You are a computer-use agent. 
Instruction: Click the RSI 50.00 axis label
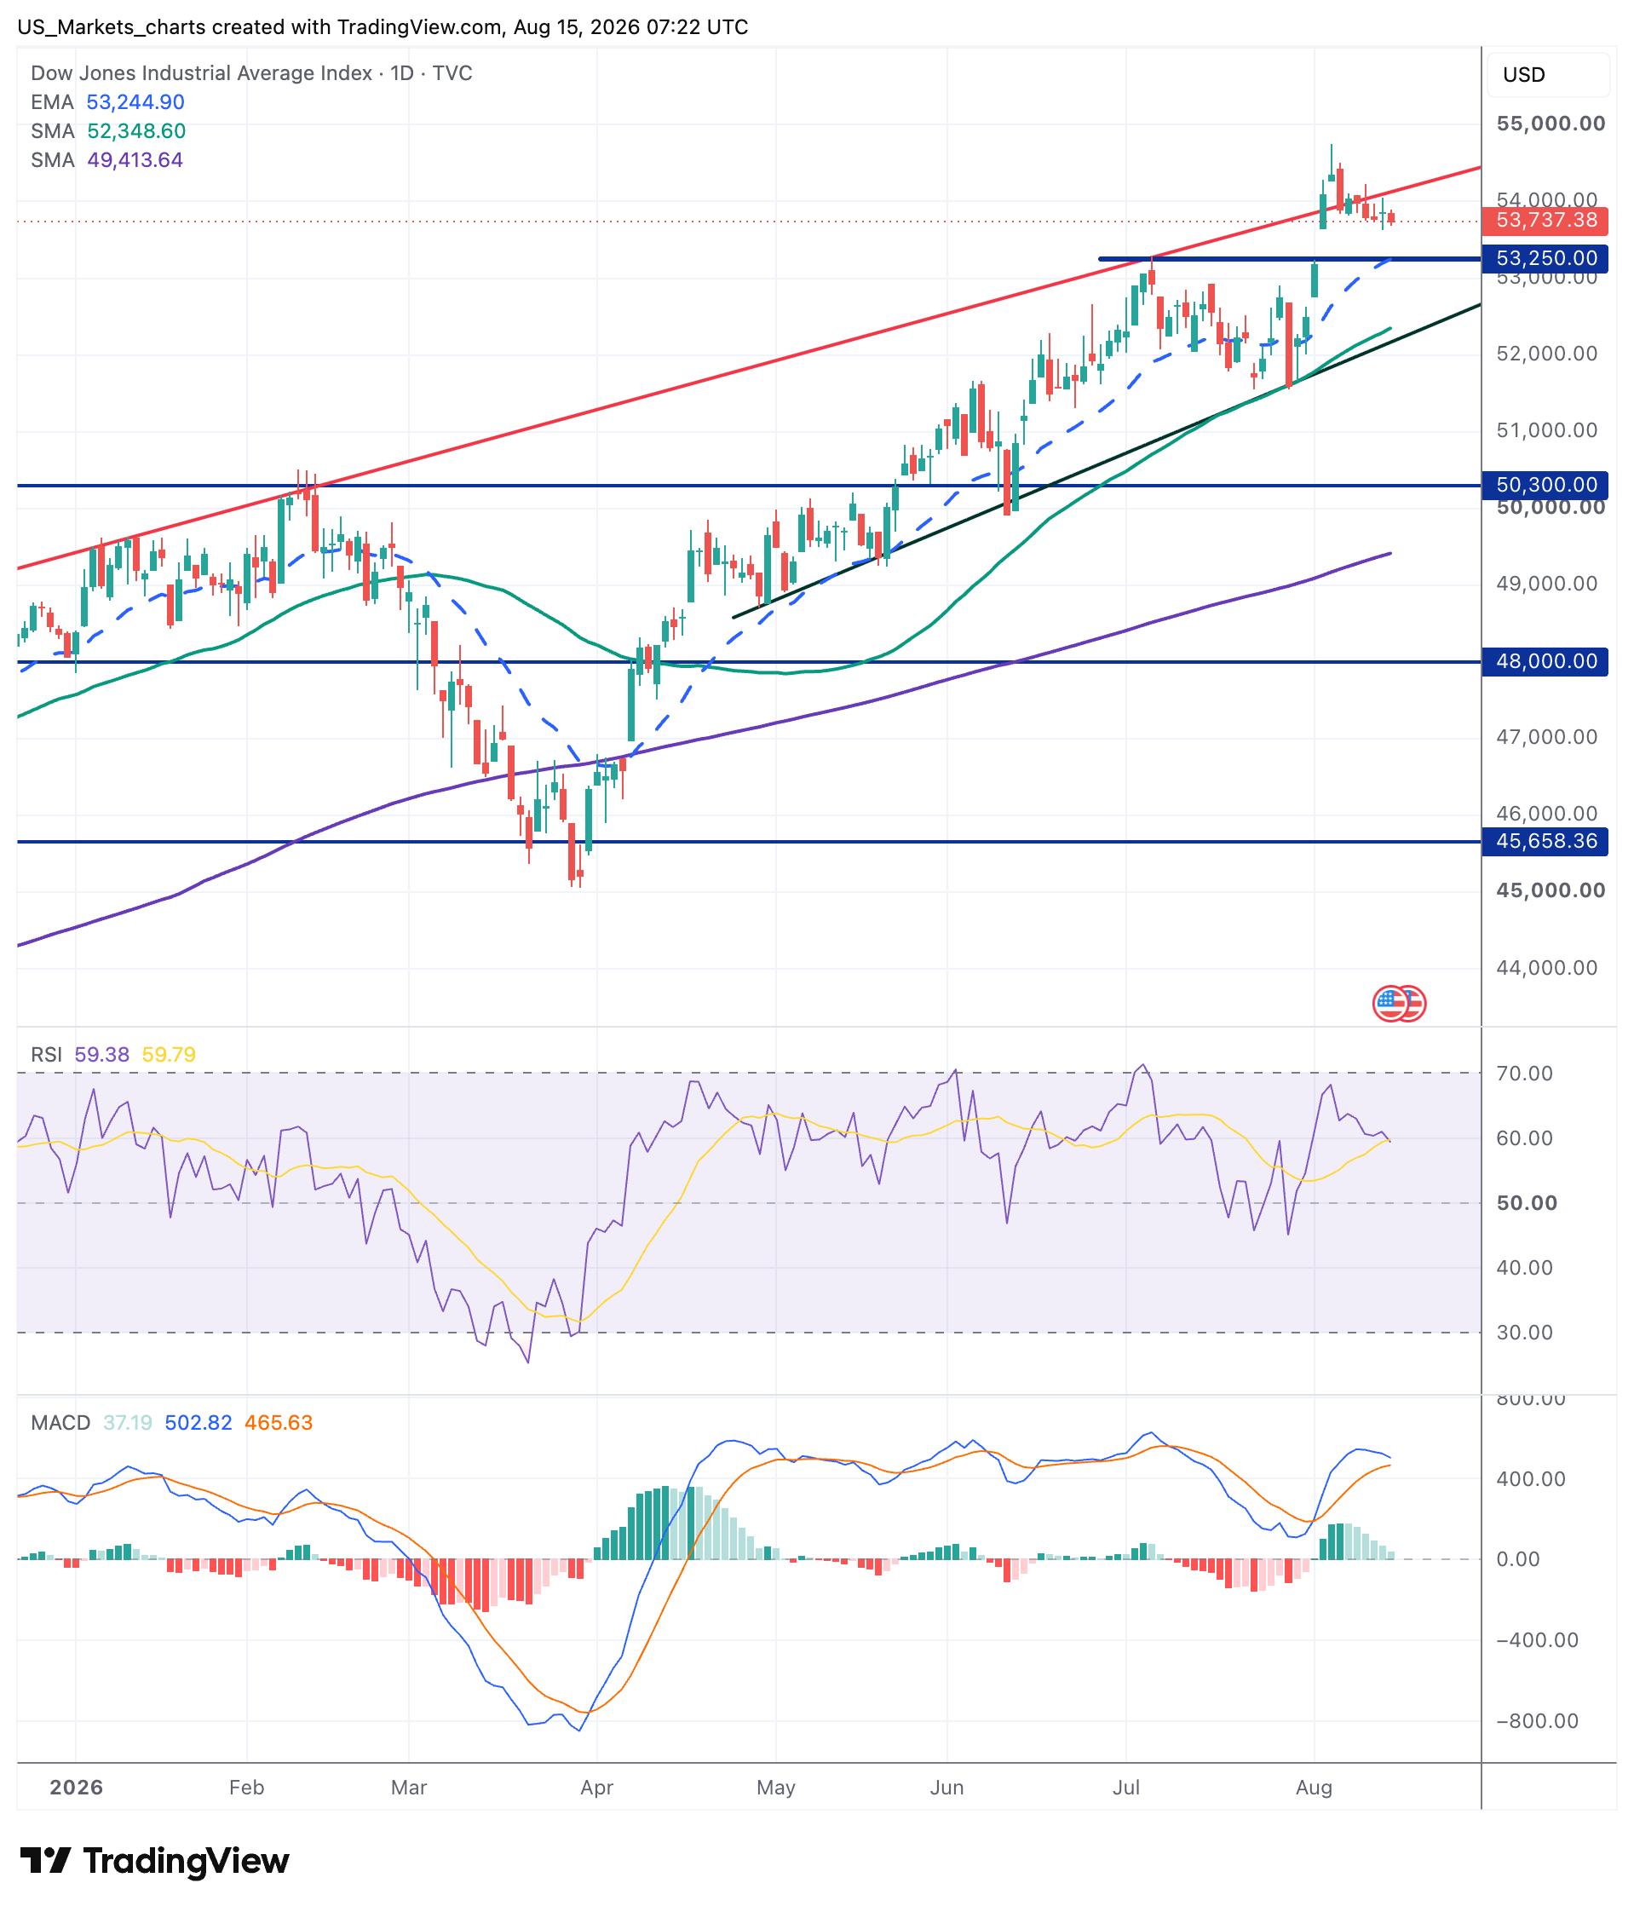click(1526, 1202)
